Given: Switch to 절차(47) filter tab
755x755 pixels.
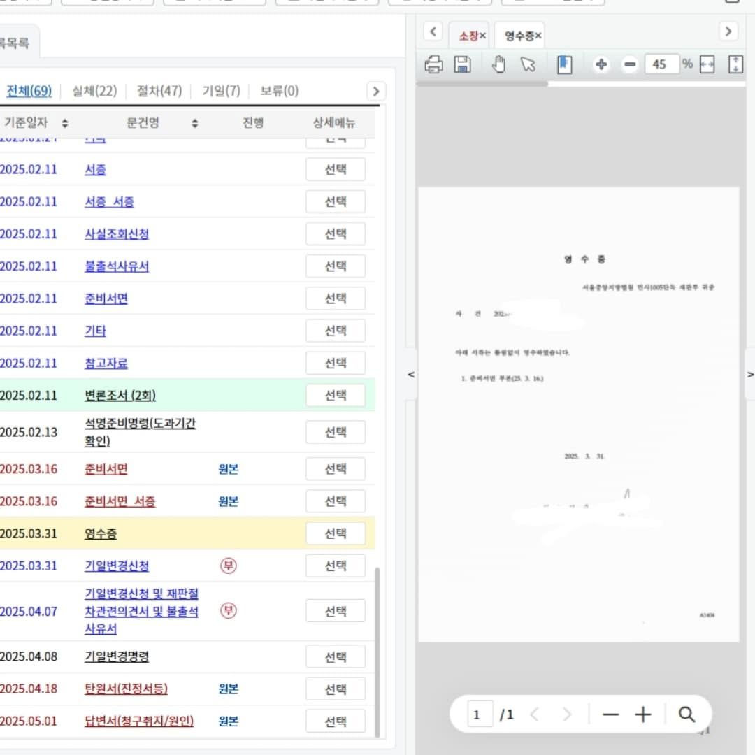Looking at the screenshot, I should point(159,90).
